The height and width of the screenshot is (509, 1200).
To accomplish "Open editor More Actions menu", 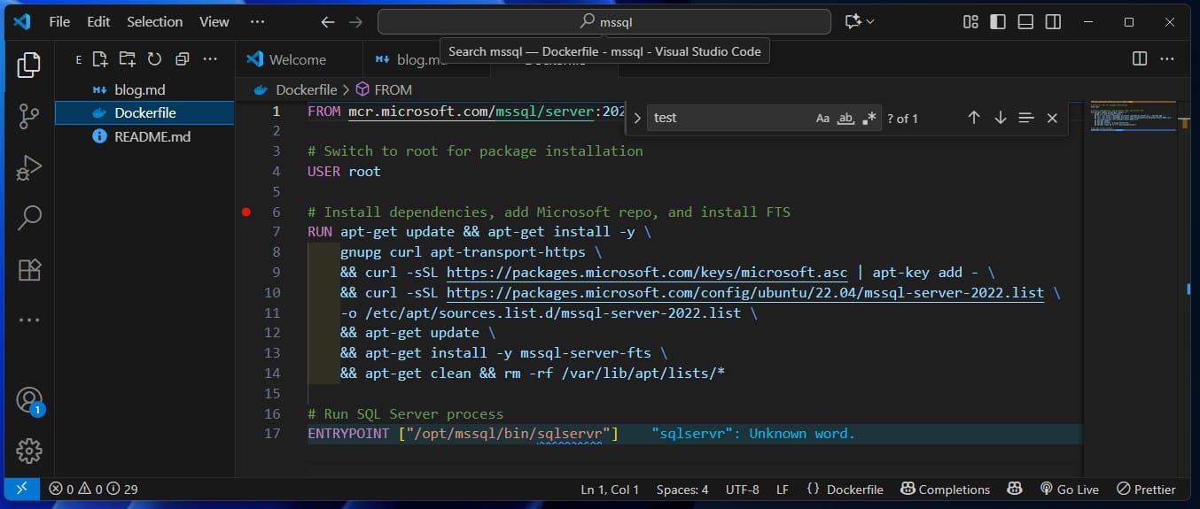I will click(x=1166, y=59).
